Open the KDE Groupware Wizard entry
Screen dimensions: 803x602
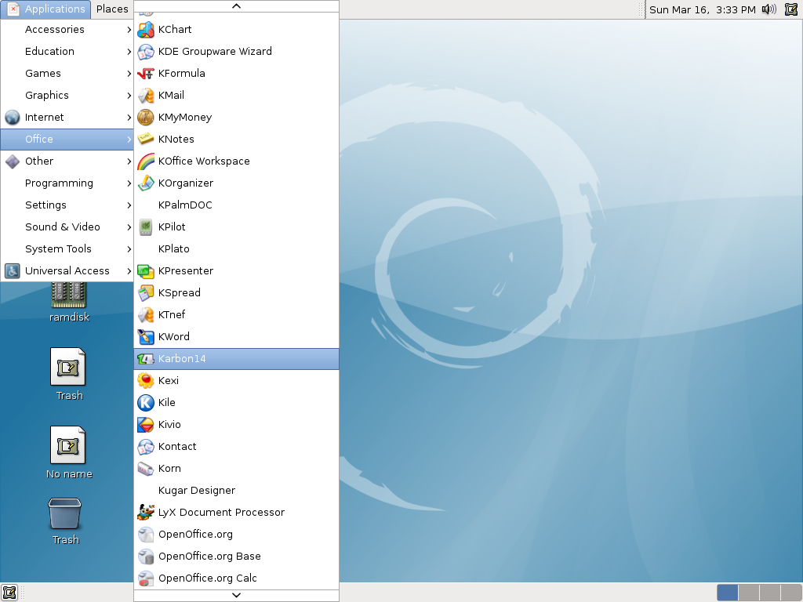tap(236, 52)
